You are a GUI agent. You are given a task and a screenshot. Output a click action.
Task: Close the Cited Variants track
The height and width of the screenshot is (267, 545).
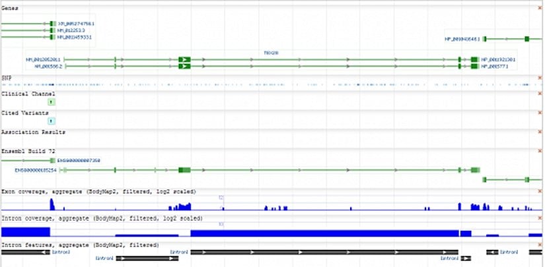(540, 113)
